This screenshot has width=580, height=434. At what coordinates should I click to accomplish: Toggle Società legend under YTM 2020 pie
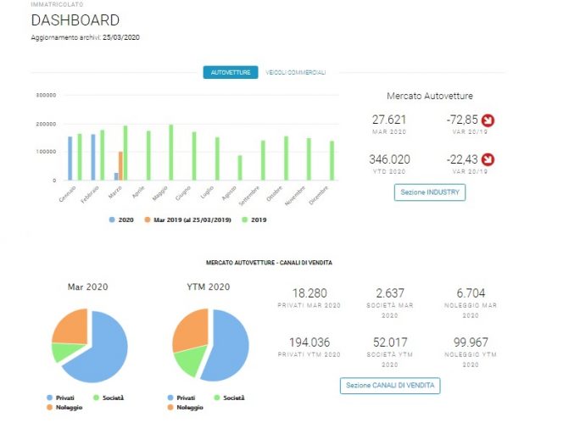coord(229,398)
